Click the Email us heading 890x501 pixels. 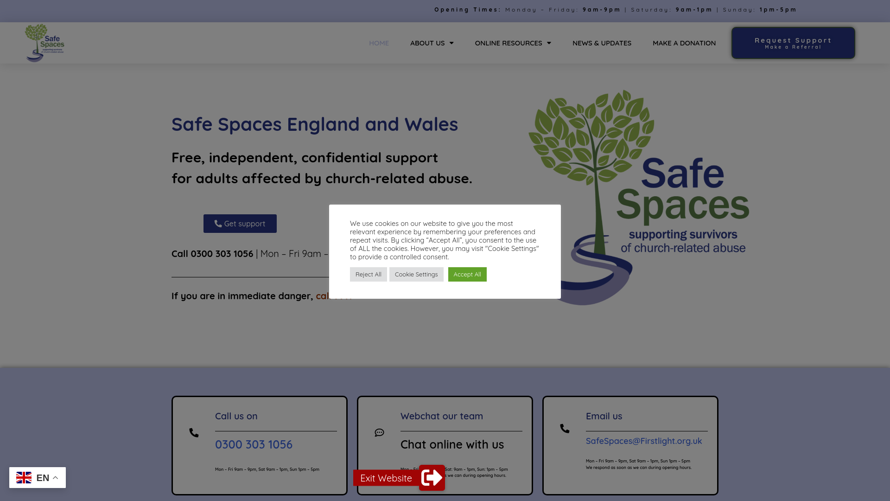604,416
